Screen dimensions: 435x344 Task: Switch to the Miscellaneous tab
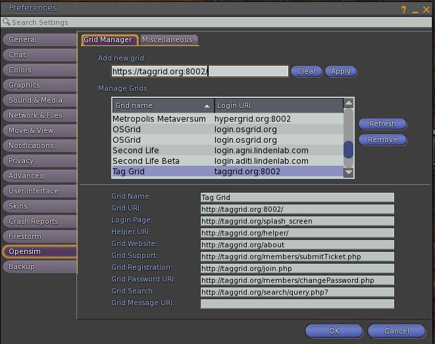pyautogui.click(x=168, y=40)
